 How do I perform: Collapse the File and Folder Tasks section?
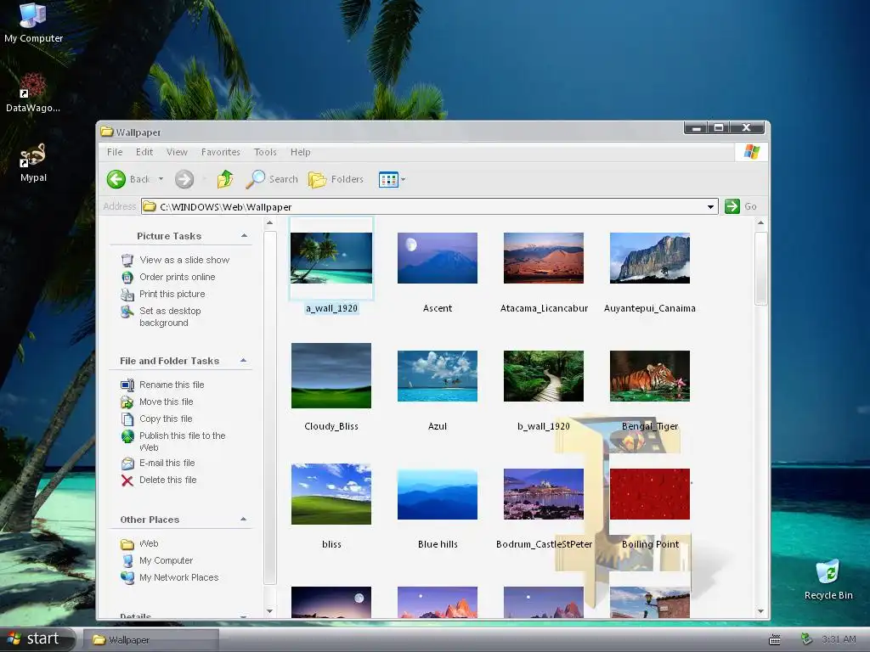[243, 360]
